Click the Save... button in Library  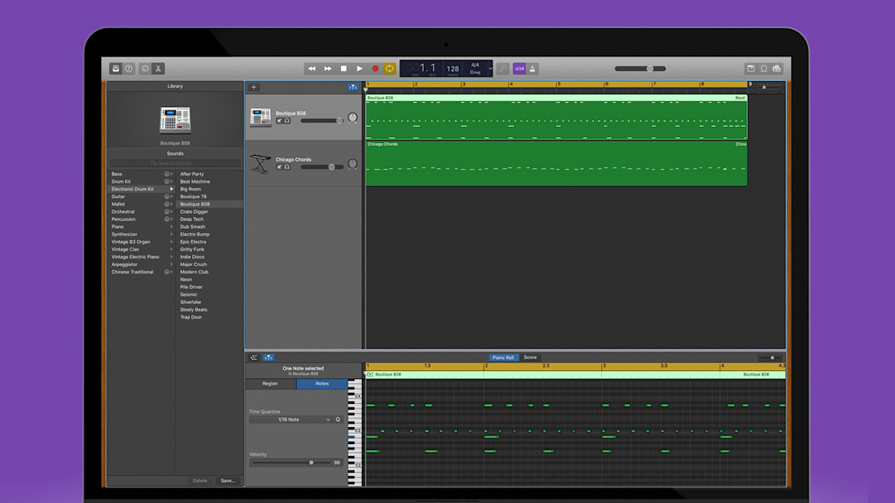227,481
